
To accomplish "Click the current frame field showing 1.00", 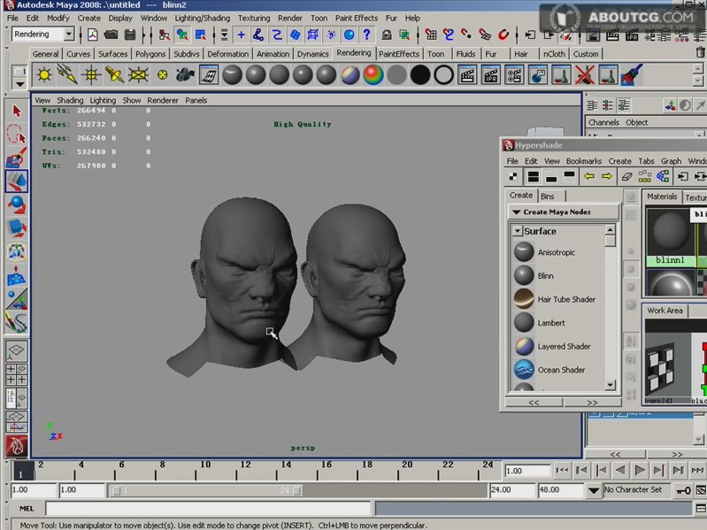I will click(527, 471).
